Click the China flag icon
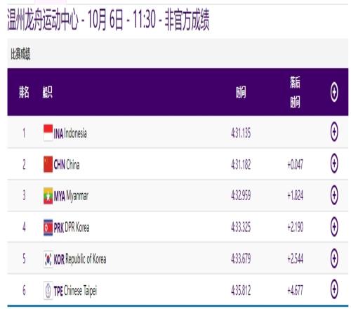Image resolution: width=351 pixels, height=309 pixels. pos(48,164)
